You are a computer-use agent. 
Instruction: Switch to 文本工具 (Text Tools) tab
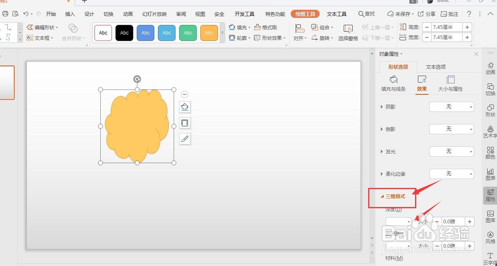pos(337,14)
